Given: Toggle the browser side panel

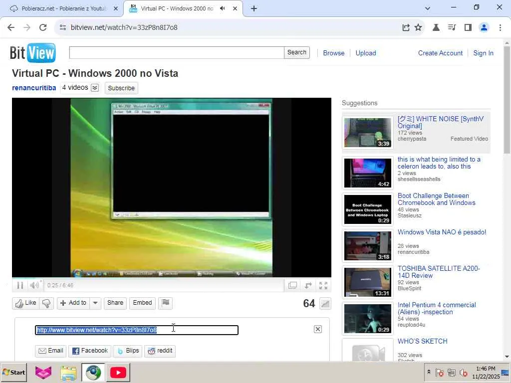Looking at the screenshot, I should point(468,27).
